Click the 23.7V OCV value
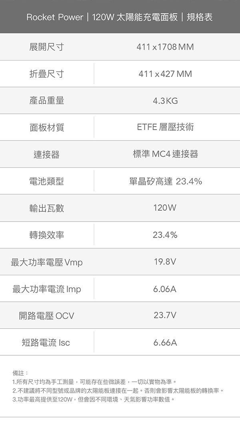 [x=165, y=315]
